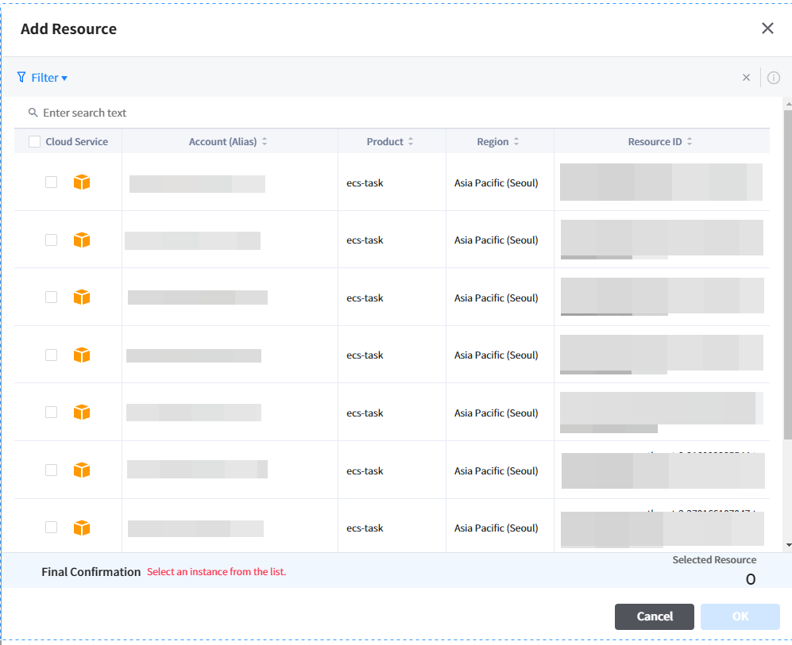Sort by Account (Alias) column
The width and height of the screenshot is (792, 645).
[x=228, y=142]
